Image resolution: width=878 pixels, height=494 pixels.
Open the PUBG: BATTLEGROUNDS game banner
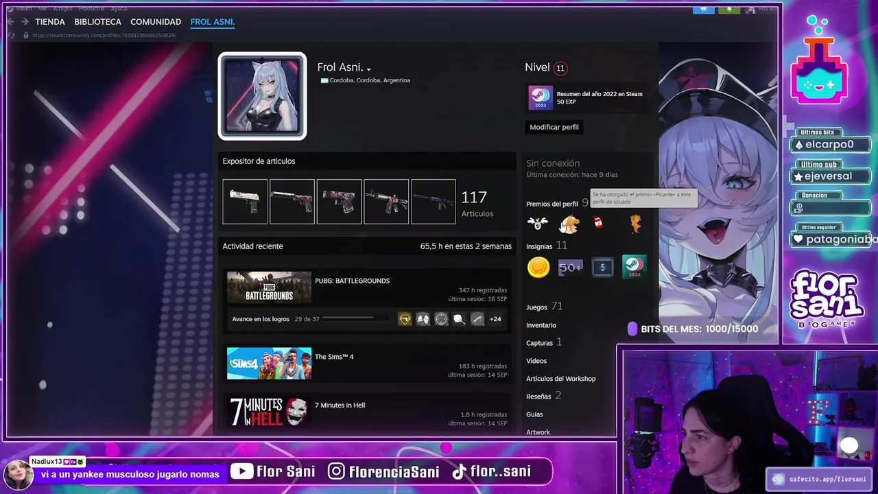click(x=269, y=287)
